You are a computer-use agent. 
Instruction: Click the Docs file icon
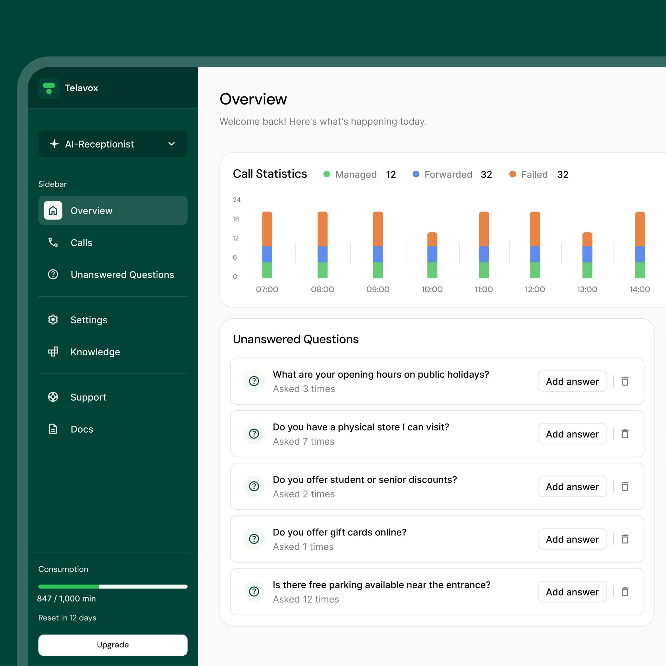tap(53, 429)
